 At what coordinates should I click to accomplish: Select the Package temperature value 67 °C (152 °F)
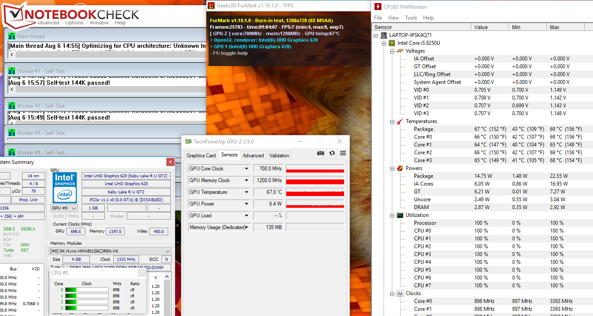(491, 129)
